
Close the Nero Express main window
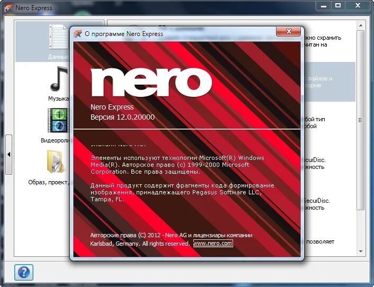[x=358, y=6]
